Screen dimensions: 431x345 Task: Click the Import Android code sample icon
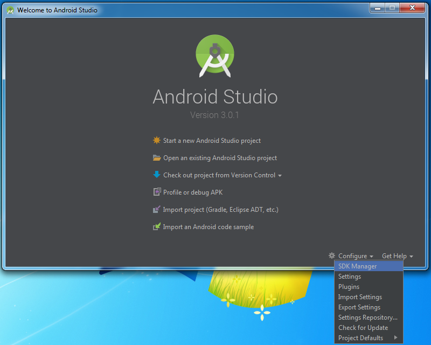pos(157,227)
